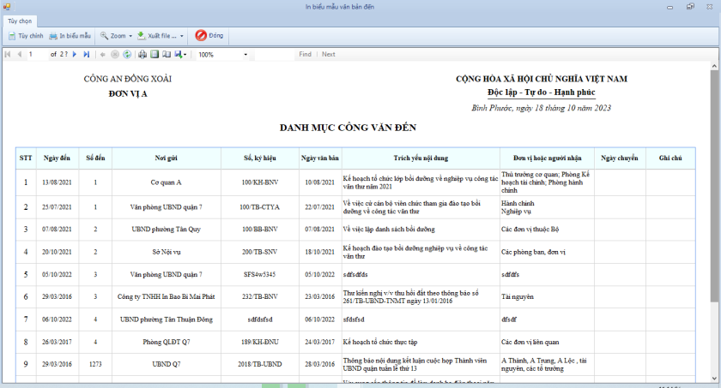Click the Next search link

pos(329,55)
